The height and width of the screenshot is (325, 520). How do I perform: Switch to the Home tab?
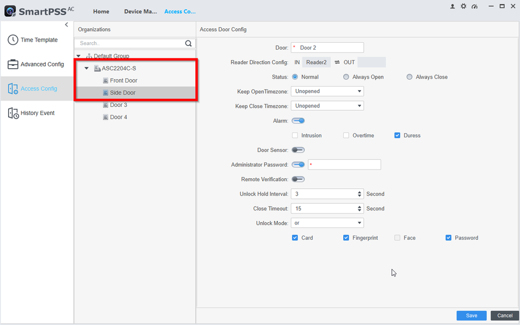101,12
